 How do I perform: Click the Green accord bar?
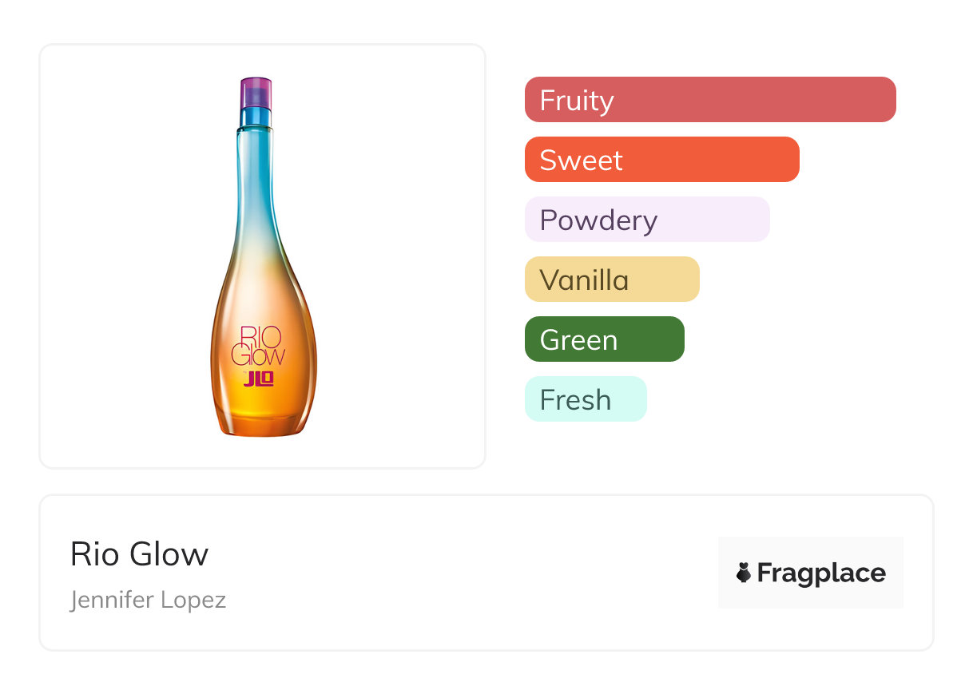[604, 339]
